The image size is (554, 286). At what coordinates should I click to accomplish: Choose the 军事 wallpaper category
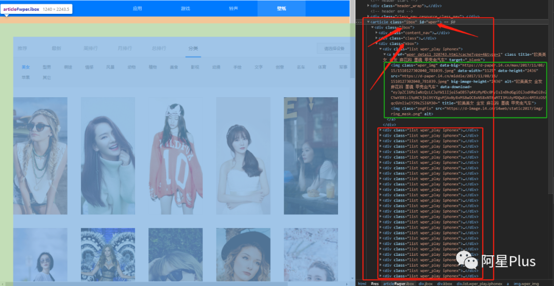point(343,67)
